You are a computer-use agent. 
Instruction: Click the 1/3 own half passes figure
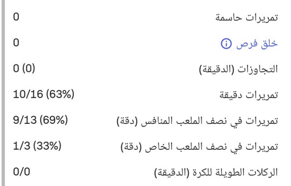click(x=20, y=147)
